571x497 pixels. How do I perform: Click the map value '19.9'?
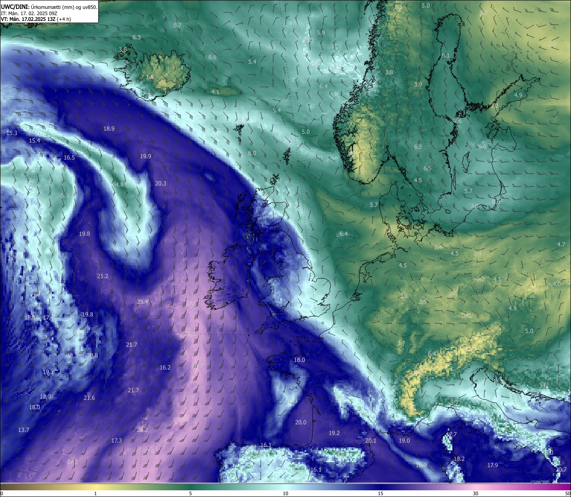tap(145, 156)
